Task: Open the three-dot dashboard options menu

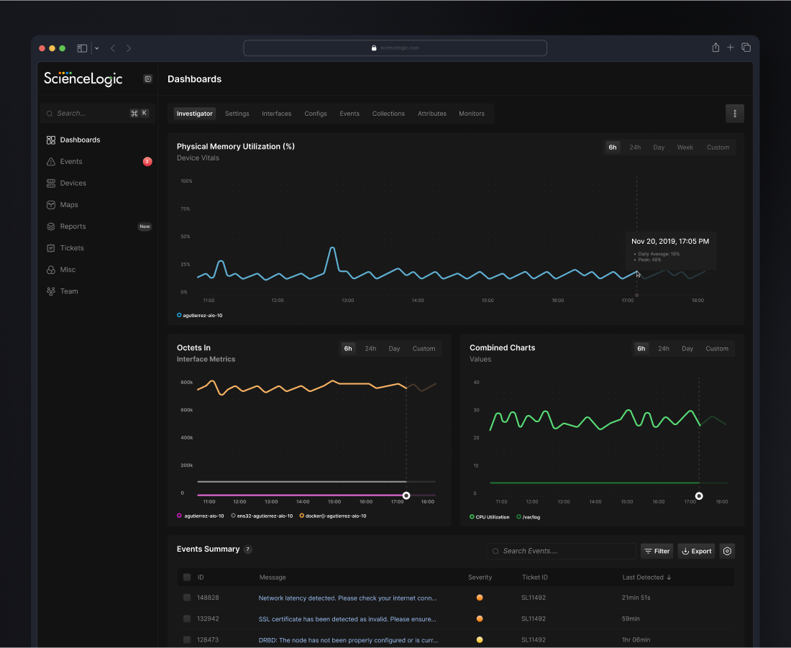Action: (x=734, y=114)
